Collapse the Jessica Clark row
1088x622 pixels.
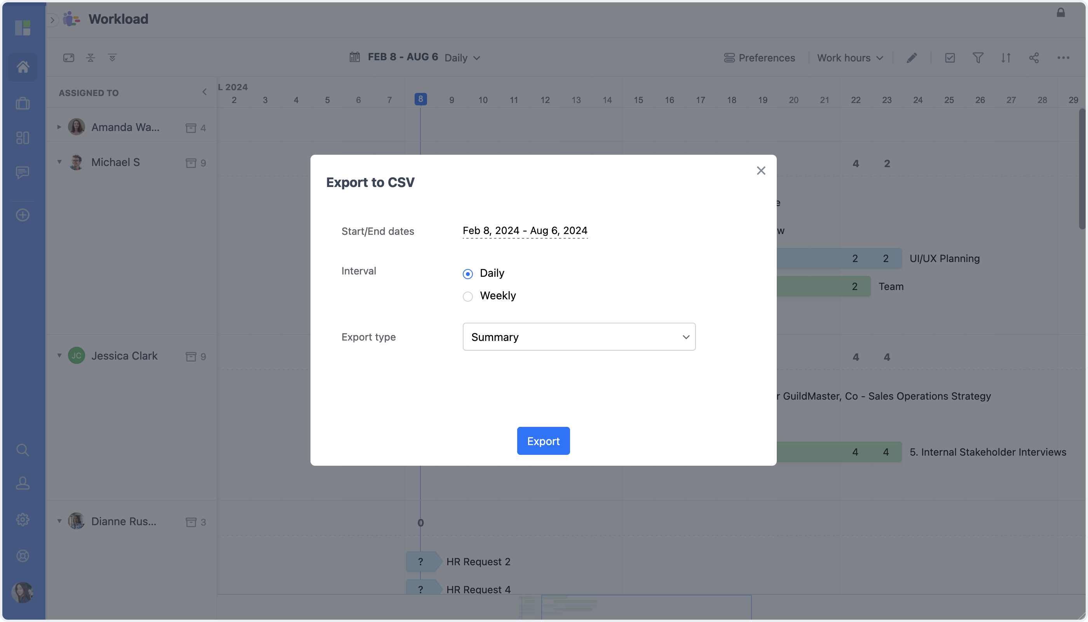pyautogui.click(x=59, y=355)
